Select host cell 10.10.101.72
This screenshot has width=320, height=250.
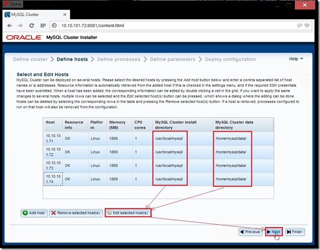[53, 152]
